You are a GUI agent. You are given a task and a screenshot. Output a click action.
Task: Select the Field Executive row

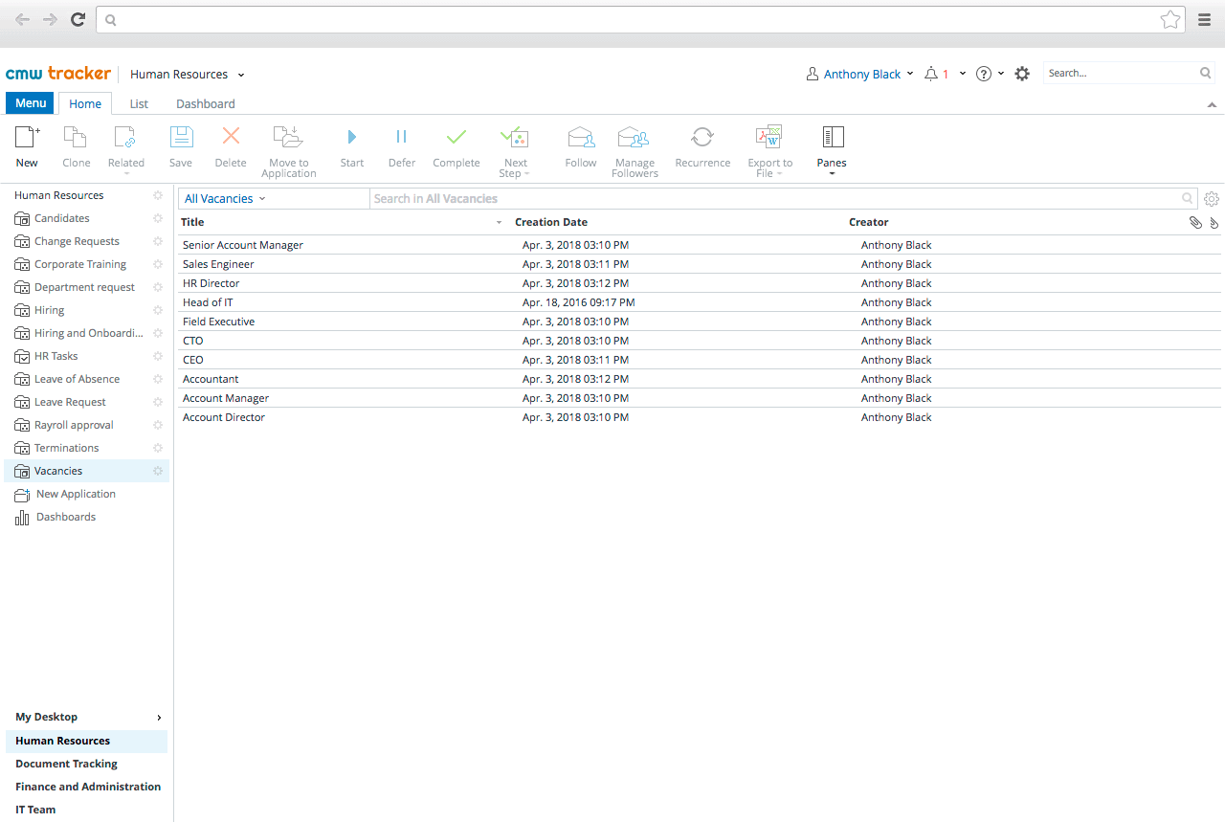pyautogui.click(x=699, y=322)
